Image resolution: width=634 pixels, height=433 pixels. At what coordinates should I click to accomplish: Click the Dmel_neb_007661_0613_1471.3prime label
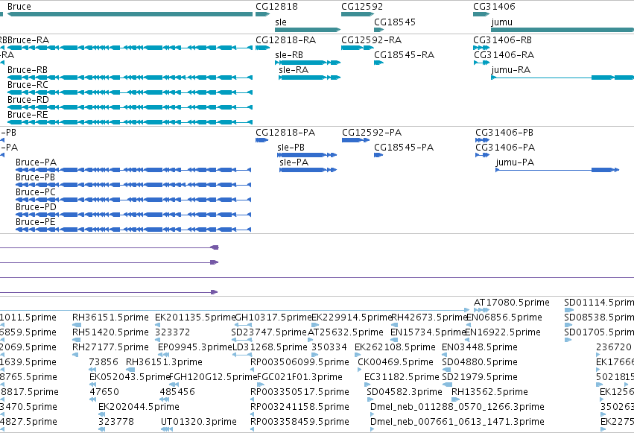click(457, 422)
